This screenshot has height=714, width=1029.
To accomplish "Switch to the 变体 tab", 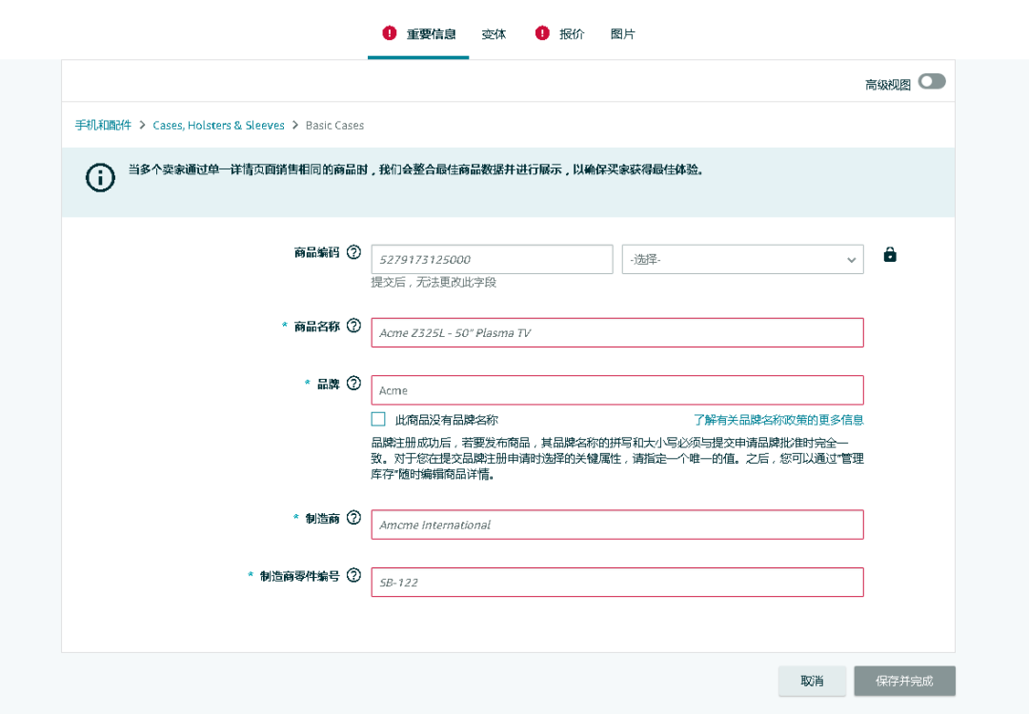I will 494,33.
